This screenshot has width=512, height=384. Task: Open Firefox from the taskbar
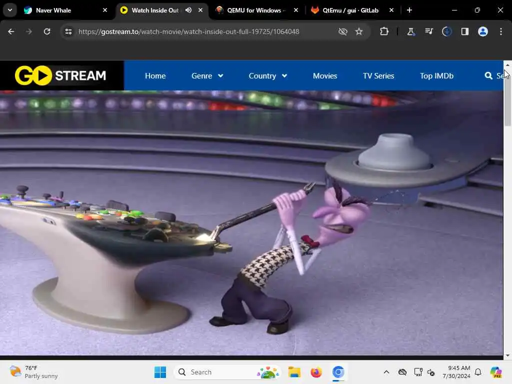coord(316,372)
